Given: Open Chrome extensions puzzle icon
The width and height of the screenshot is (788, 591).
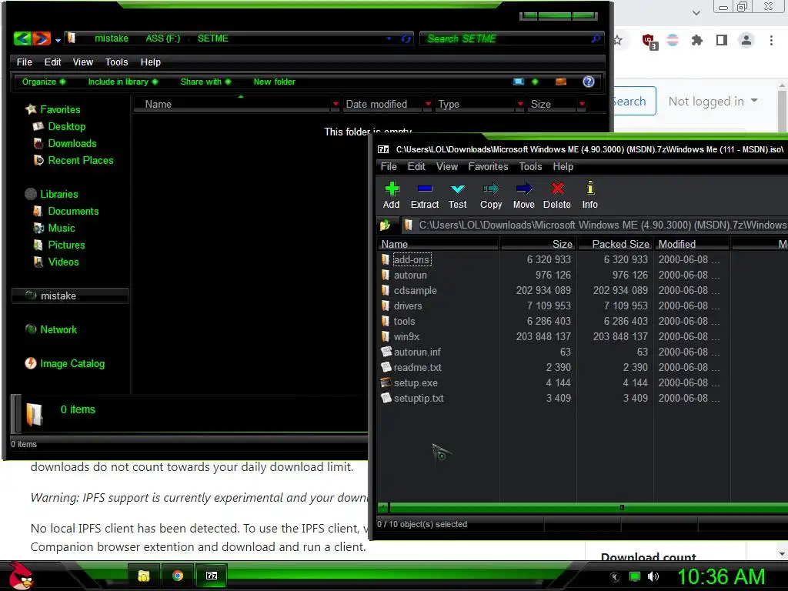Looking at the screenshot, I should 696,40.
